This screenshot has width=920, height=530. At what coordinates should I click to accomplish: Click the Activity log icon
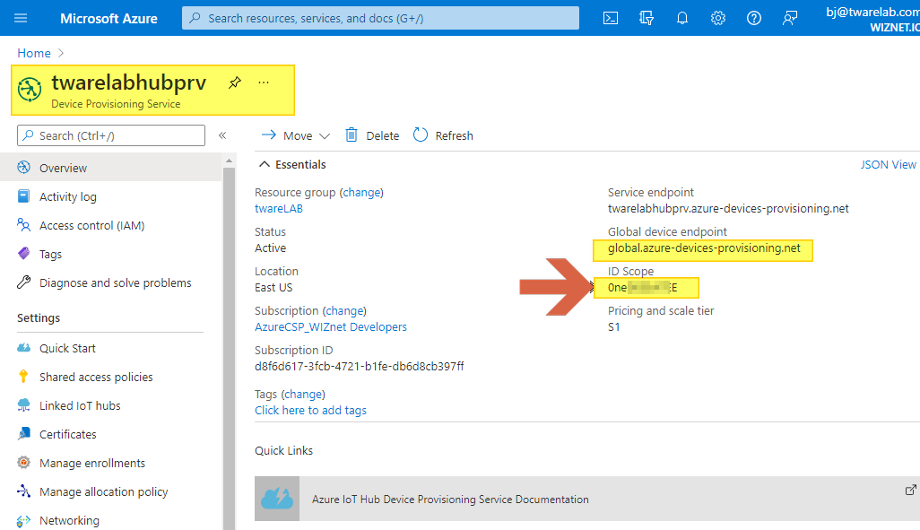(23, 196)
